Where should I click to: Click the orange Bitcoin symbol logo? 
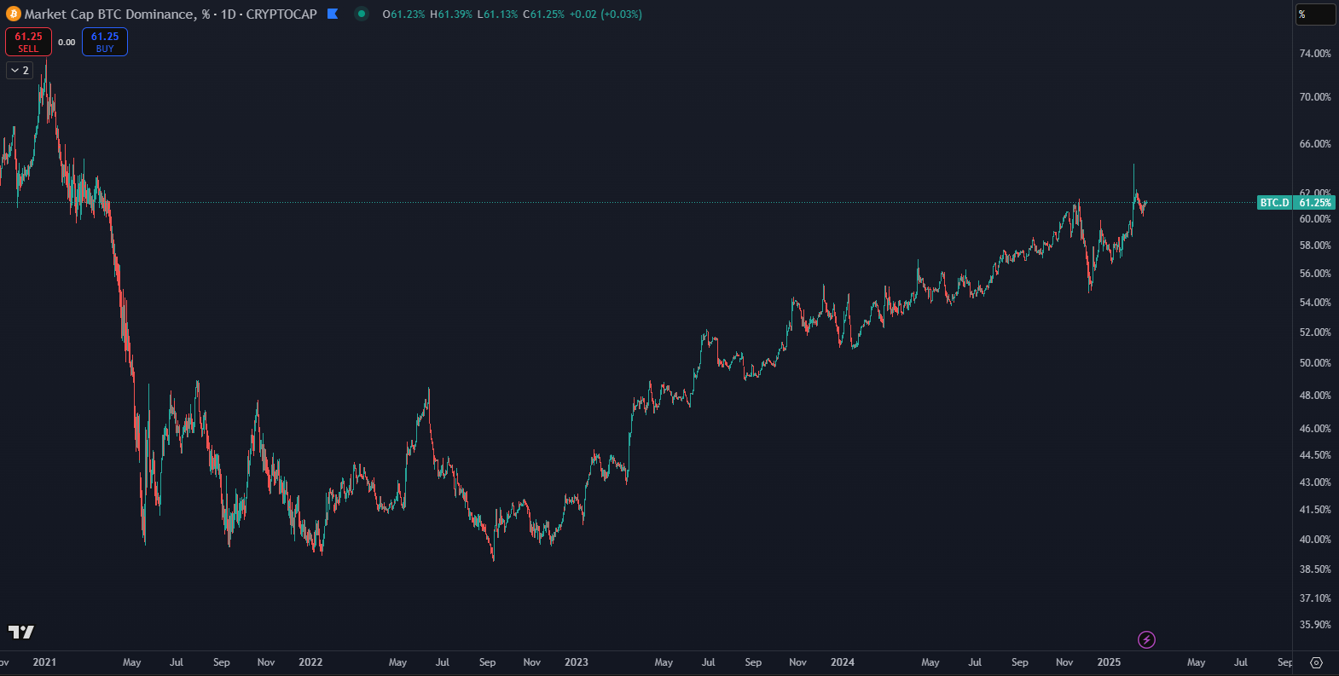14,14
